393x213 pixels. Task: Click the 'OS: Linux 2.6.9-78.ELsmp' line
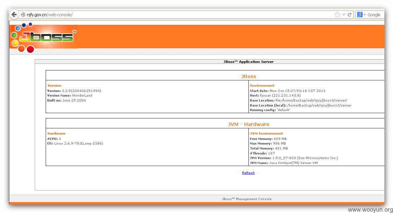click(x=75, y=143)
